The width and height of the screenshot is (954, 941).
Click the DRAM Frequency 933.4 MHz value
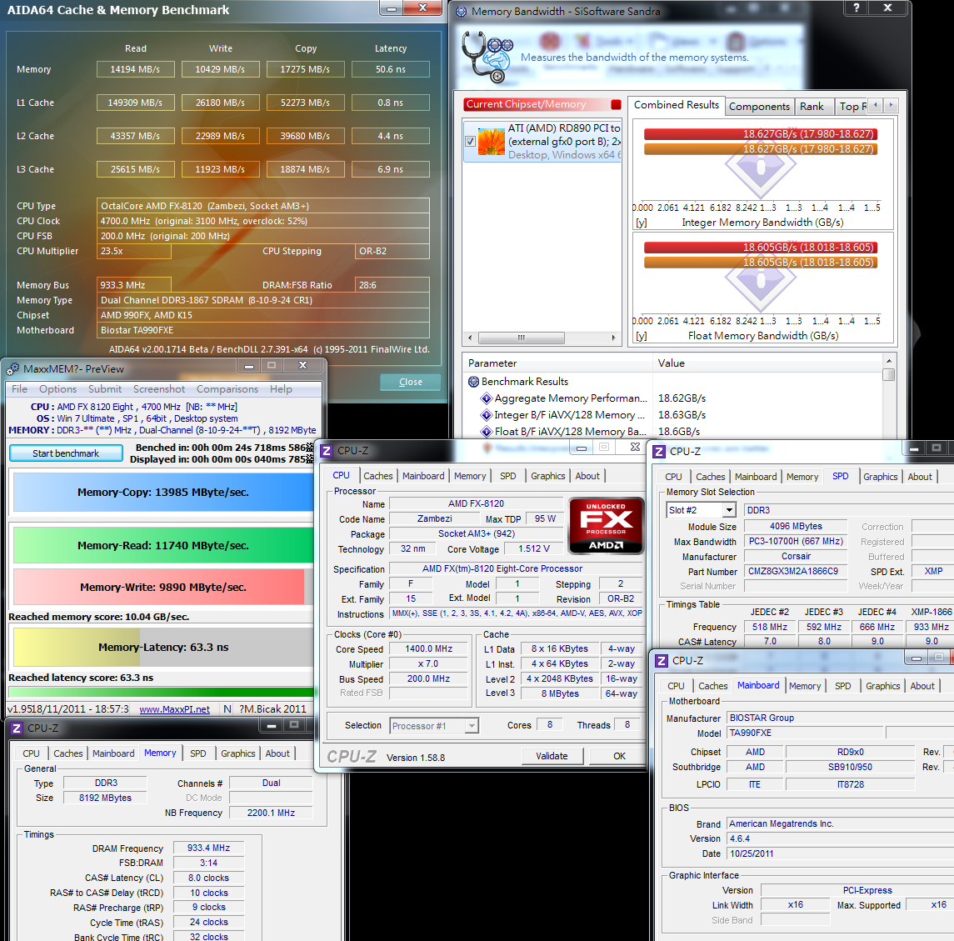(208, 848)
